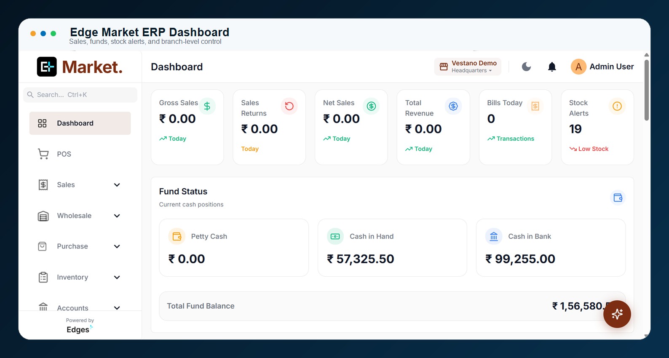
Task: Open the Dashboard grid icon
Action: point(42,123)
